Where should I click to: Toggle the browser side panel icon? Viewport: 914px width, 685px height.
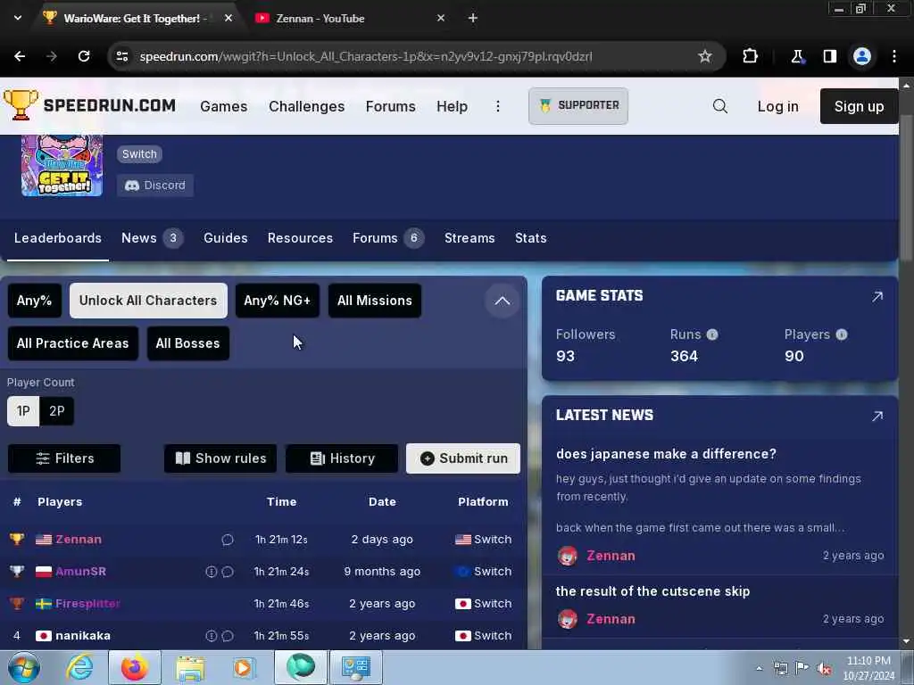tap(829, 56)
